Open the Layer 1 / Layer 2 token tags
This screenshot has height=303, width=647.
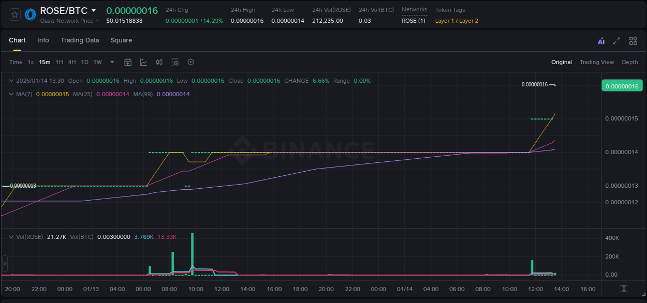(456, 21)
